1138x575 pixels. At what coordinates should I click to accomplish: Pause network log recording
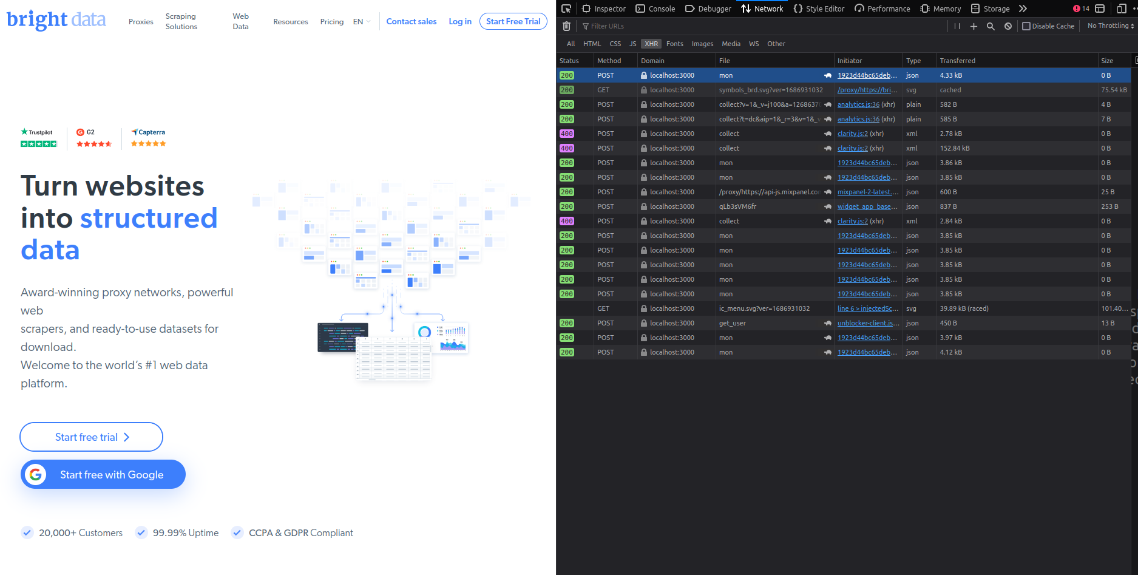tap(957, 26)
